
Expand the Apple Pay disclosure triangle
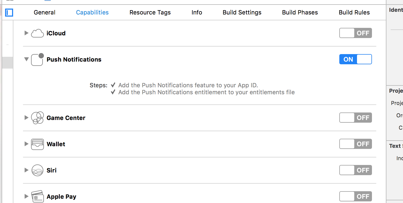(26, 196)
